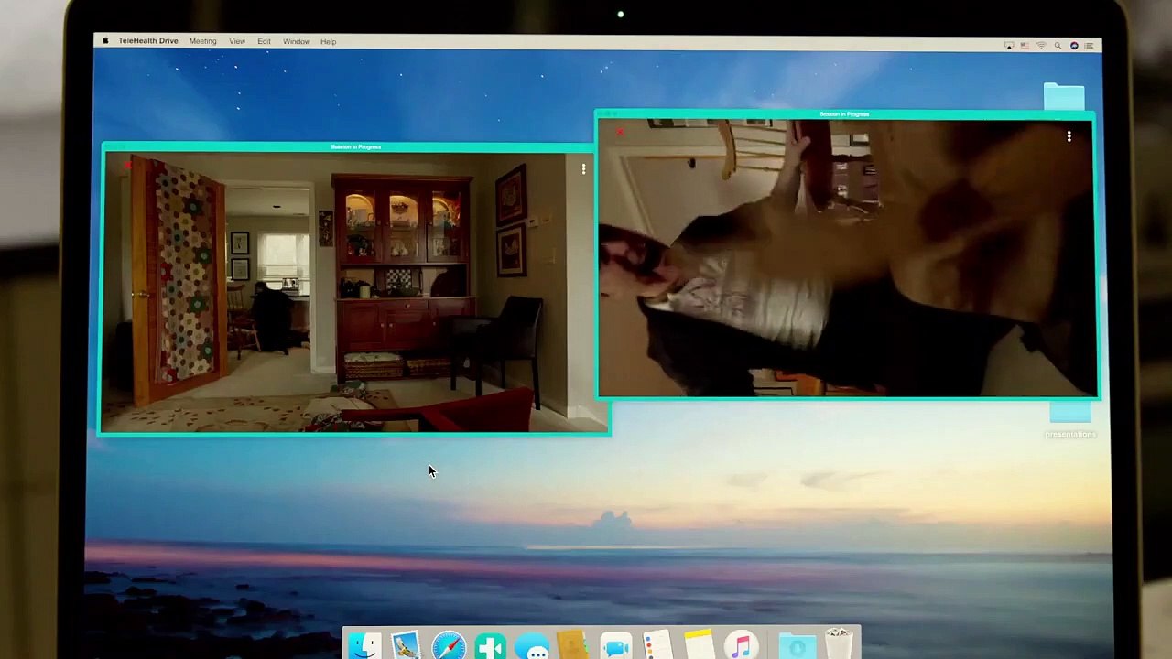This screenshot has width=1172, height=659.
Task: Open the Meeting menu
Action: click(202, 41)
